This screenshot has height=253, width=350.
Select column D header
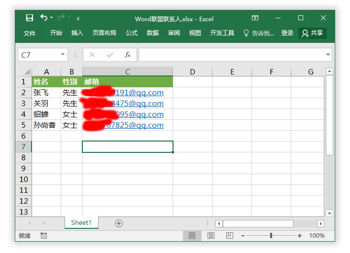[192, 72]
